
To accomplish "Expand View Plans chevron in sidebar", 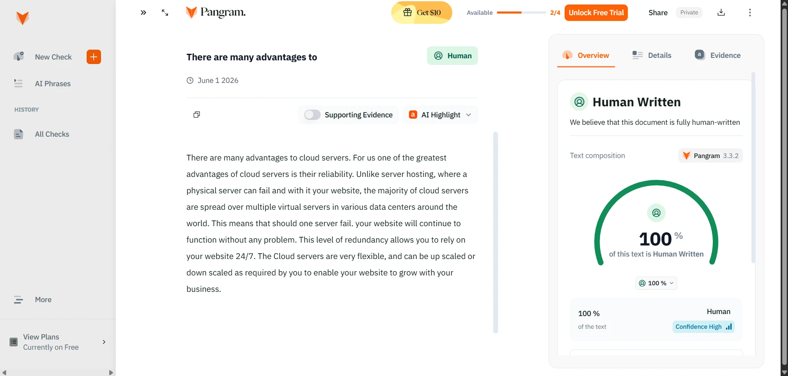I will pyautogui.click(x=104, y=342).
